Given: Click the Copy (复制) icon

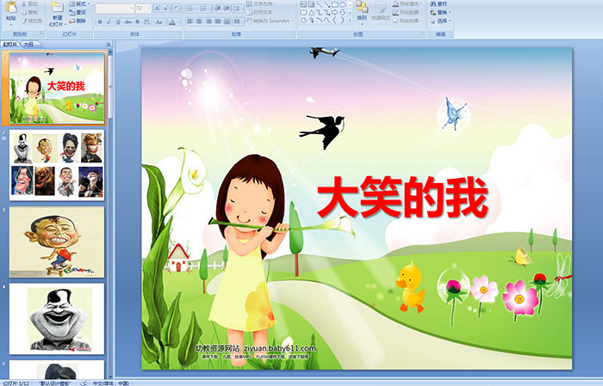Looking at the screenshot, I should pyautogui.click(x=24, y=12).
